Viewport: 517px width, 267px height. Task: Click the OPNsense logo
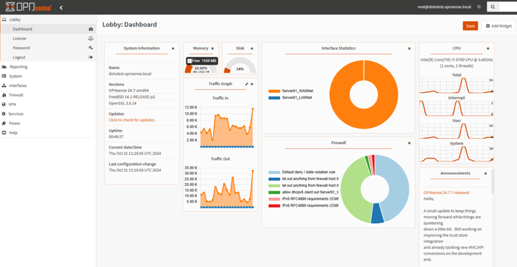pyautogui.click(x=28, y=7)
